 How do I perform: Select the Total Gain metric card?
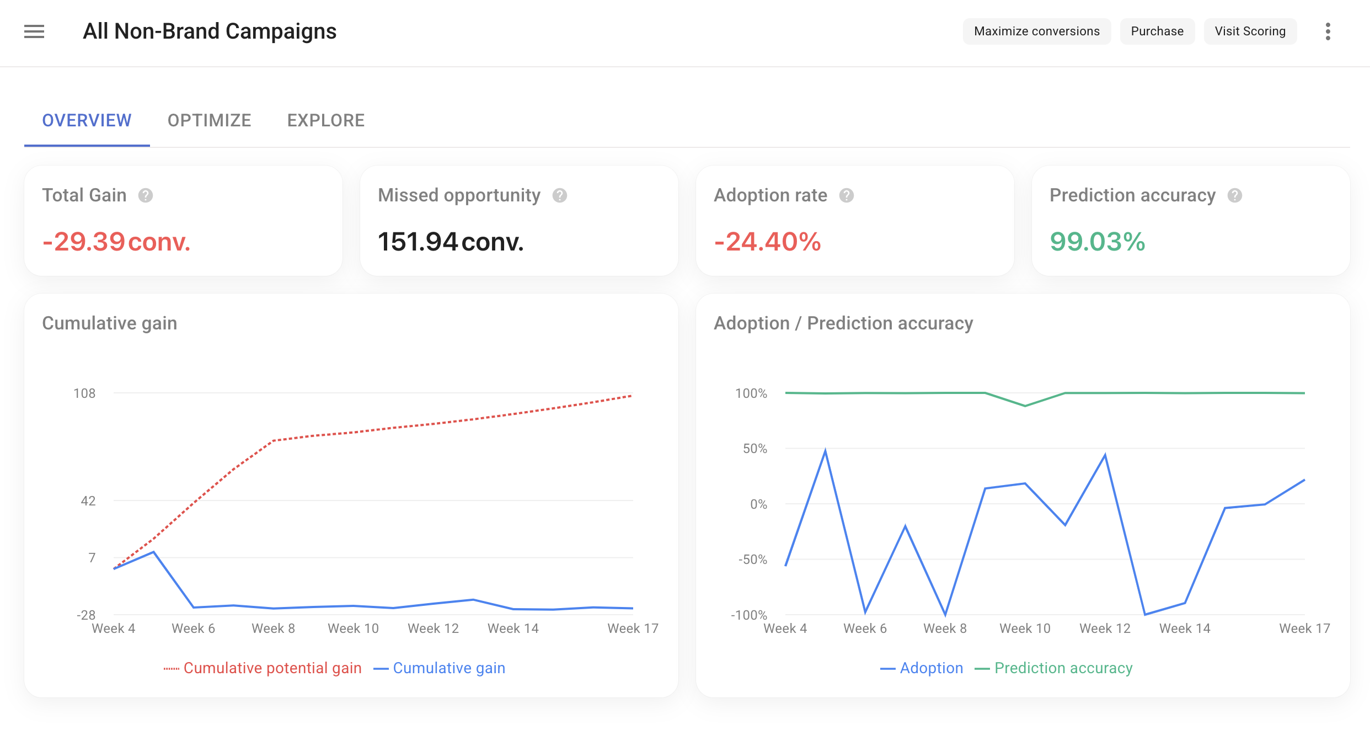[x=184, y=221]
